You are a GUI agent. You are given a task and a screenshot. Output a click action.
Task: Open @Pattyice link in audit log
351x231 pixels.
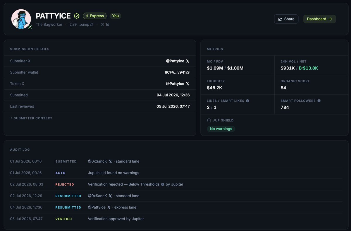pos(97,207)
